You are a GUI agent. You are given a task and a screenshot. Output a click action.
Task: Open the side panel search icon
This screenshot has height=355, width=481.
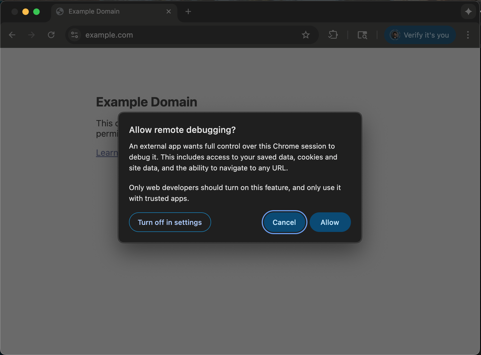pos(362,35)
